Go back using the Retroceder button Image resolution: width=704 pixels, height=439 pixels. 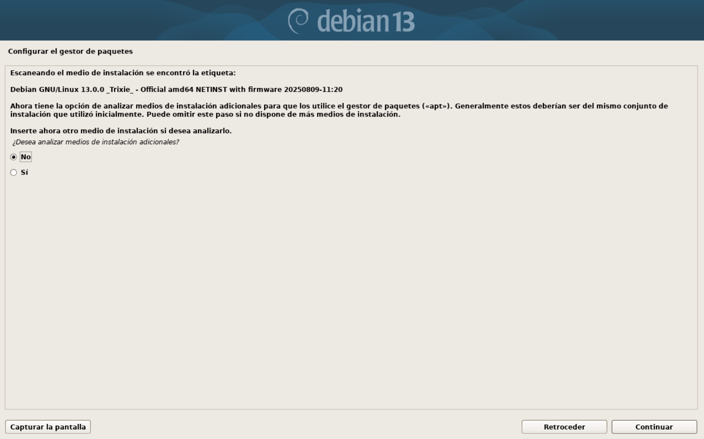point(564,427)
